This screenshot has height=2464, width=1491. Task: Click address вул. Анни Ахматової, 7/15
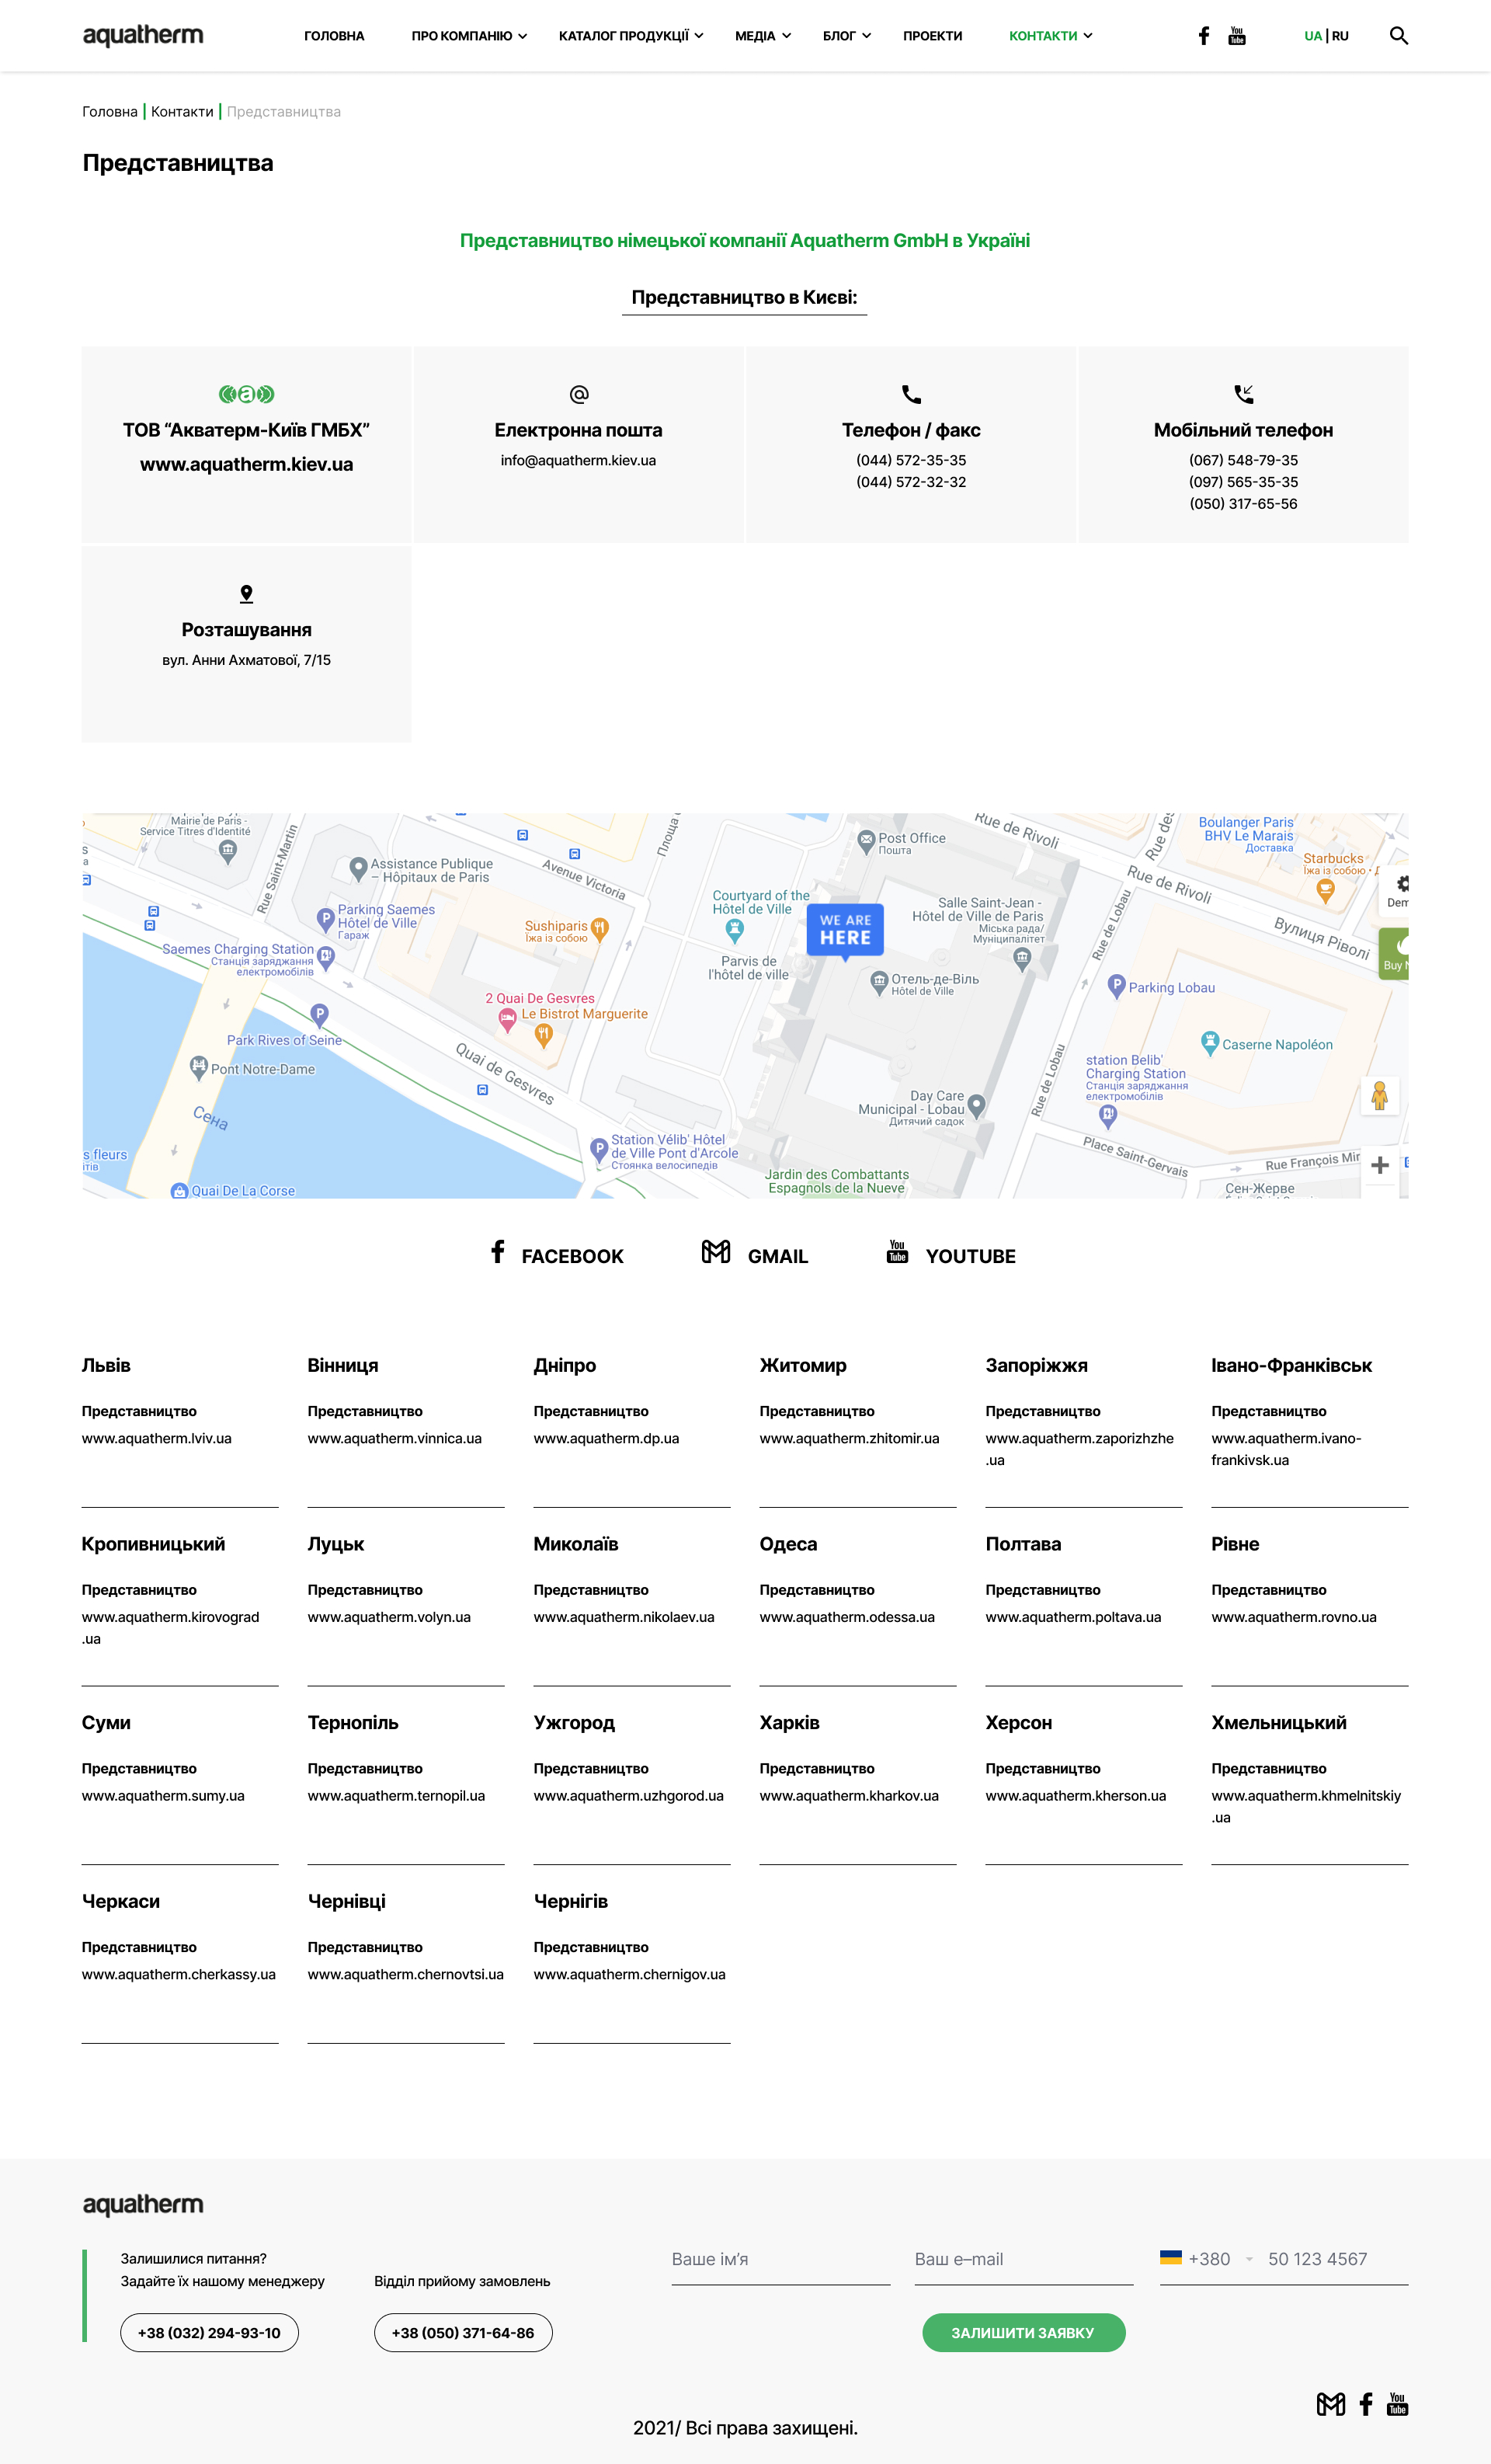click(x=246, y=660)
